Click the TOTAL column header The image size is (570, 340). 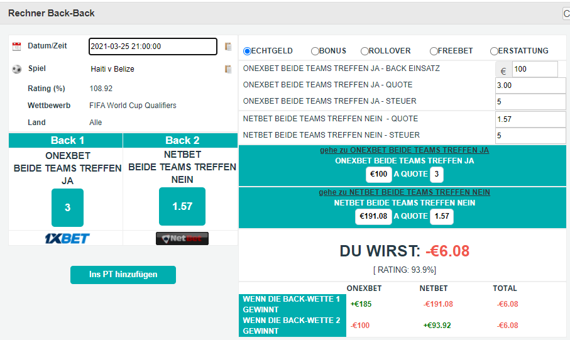click(505, 288)
